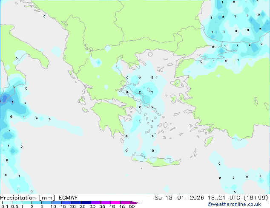The height and width of the screenshot is (208, 270).
Task: Pick the 40–45 mm magenta legend swatch
Action: tap(115, 202)
